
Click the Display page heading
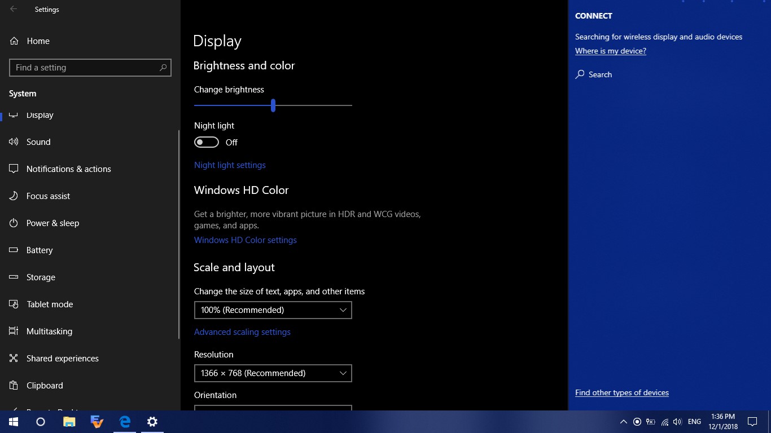pyautogui.click(x=217, y=41)
